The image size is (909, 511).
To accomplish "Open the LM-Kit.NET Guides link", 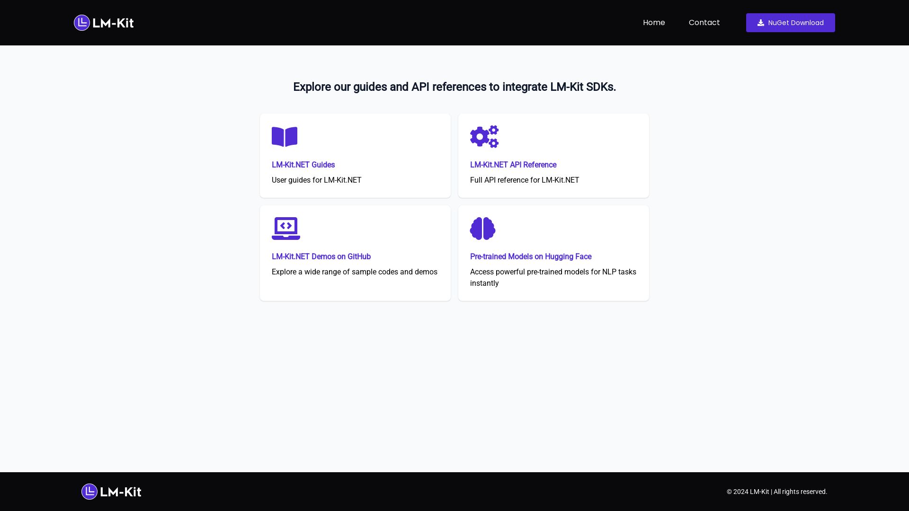I will (303, 165).
